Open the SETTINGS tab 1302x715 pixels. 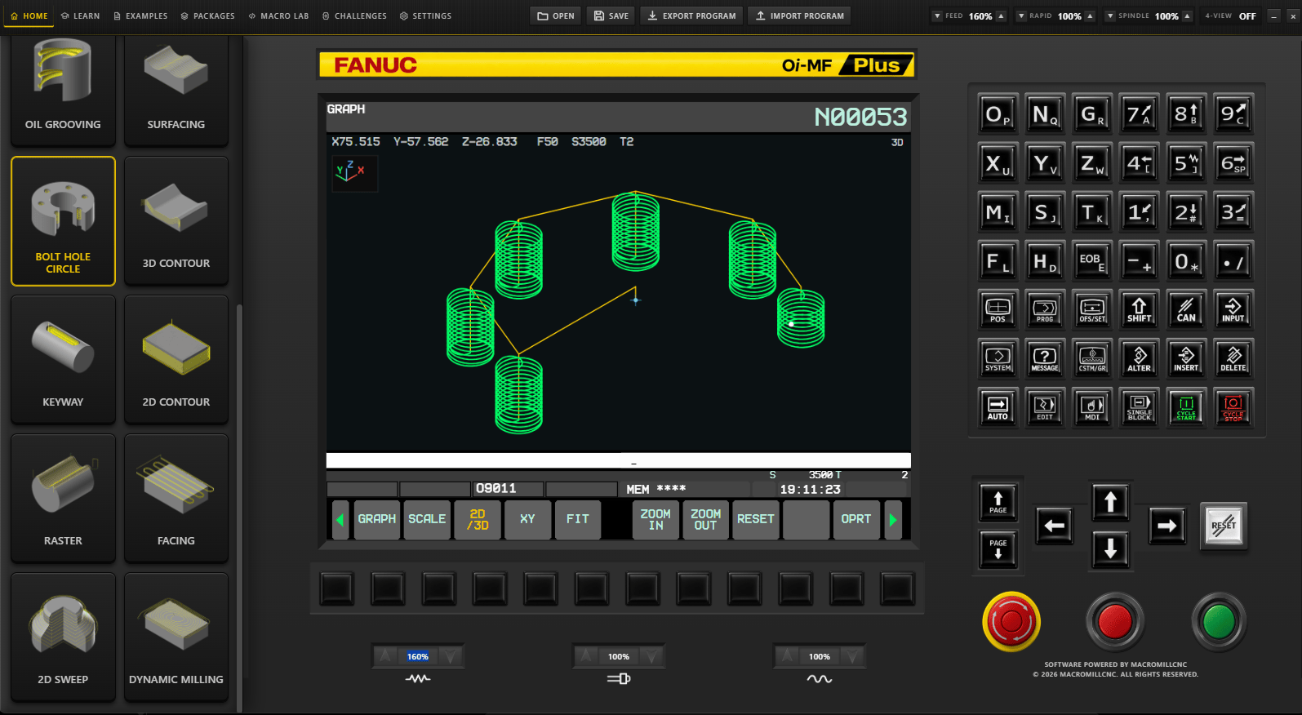pos(425,16)
